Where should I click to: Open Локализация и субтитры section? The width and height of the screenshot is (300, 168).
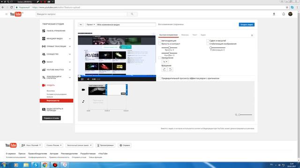tap(52, 77)
